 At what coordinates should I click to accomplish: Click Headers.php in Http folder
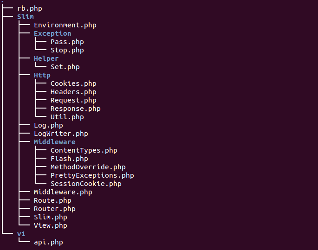[73, 92]
